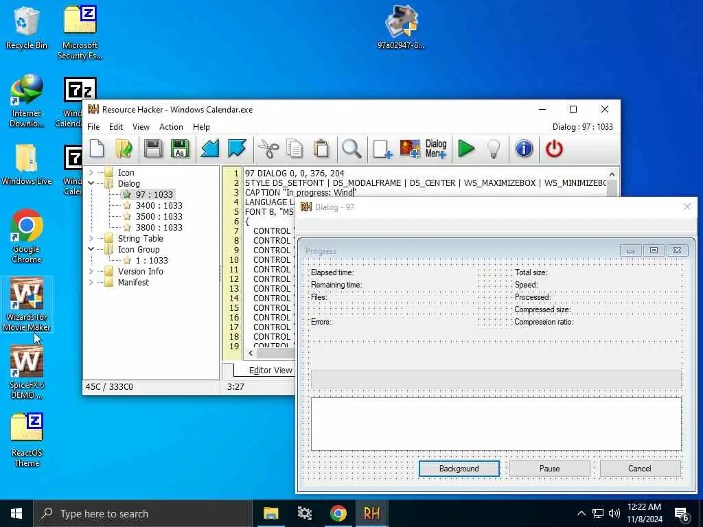Click the Background button in dialog preview
Screen dimensions: 703x527
pyautogui.click(x=459, y=469)
